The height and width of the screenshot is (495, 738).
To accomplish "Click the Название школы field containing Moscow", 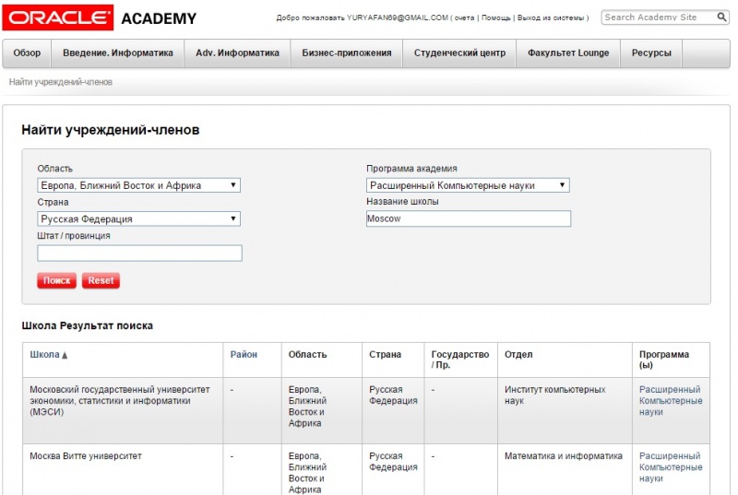I will (x=469, y=218).
